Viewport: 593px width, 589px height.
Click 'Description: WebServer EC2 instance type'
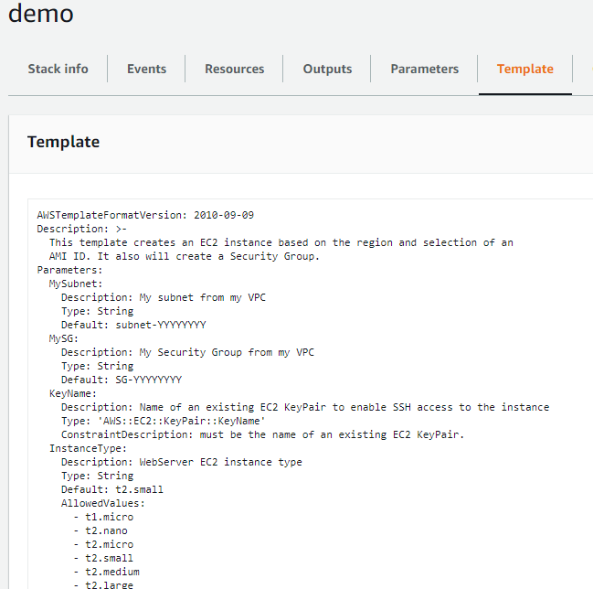[x=182, y=462]
